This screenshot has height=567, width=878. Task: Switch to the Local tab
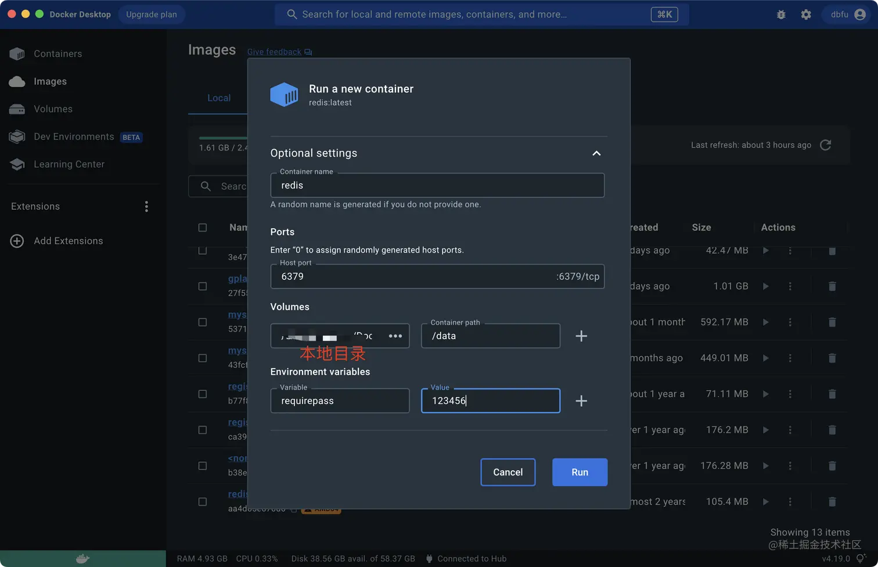point(219,98)
